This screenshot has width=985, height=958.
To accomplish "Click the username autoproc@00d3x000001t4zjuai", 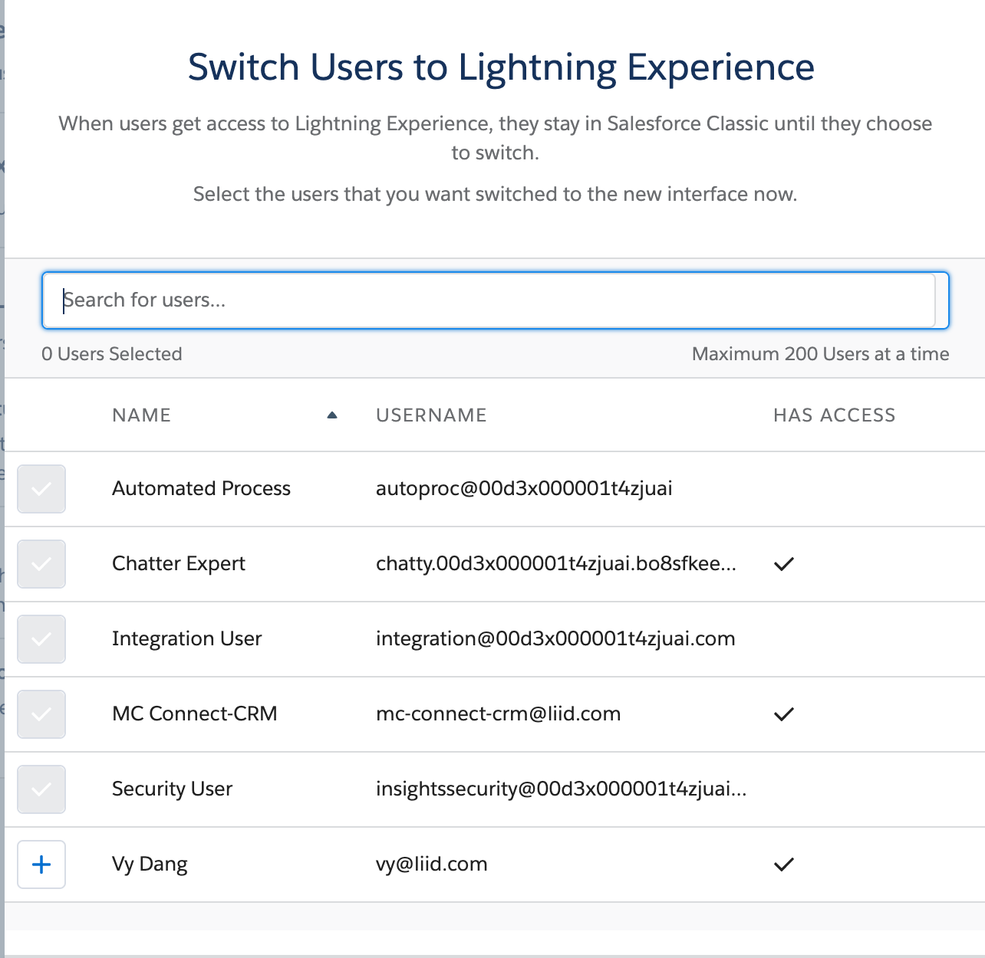I will click(524, 489).
